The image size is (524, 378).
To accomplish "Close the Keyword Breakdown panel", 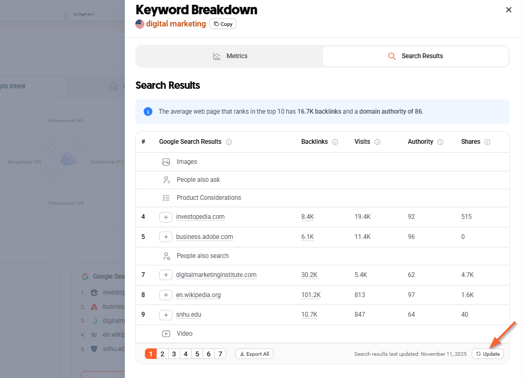I will pyautogui.click(x=509, y=10).
